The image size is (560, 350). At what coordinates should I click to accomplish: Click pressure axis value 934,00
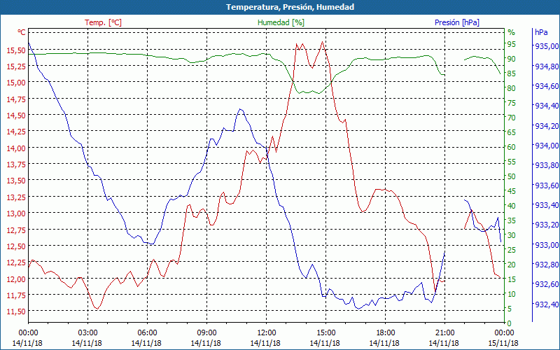point(546,146)
